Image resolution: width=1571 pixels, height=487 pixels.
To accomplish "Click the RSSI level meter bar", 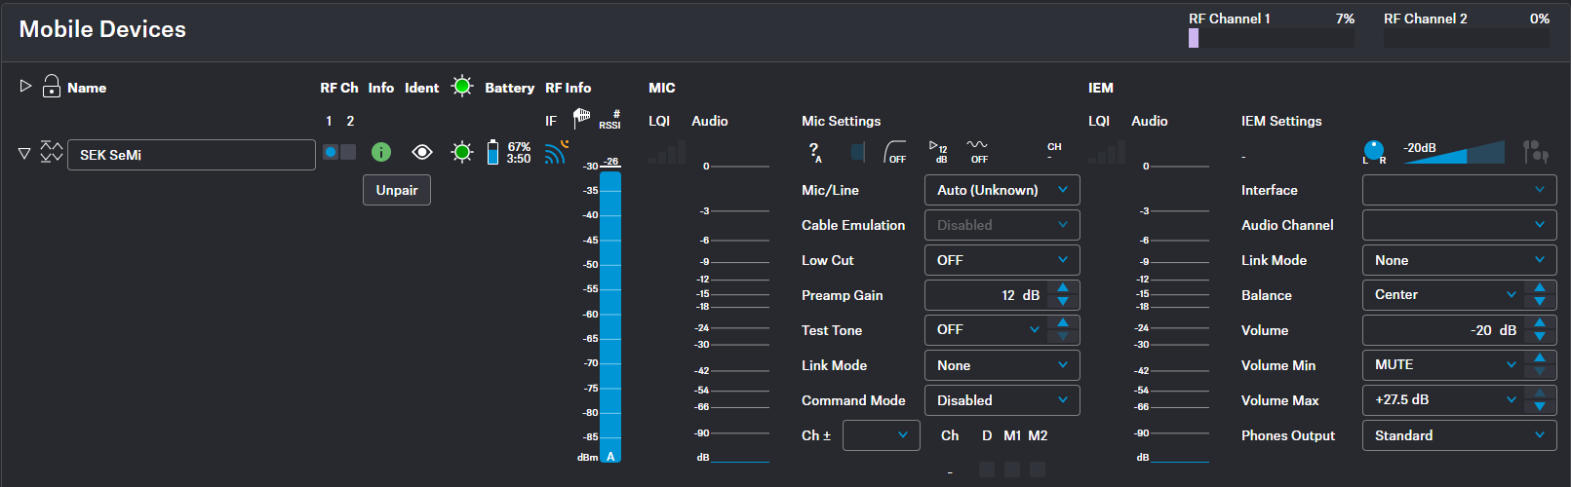I will pos(610,317).
